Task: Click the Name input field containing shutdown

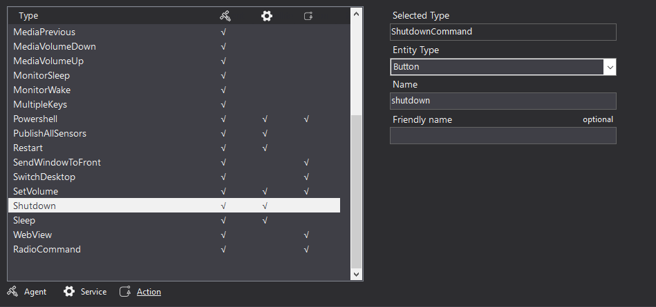Action: (503, 101)
